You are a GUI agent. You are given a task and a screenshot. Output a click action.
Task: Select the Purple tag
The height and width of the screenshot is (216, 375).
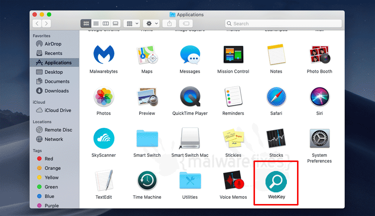[54, 205]
